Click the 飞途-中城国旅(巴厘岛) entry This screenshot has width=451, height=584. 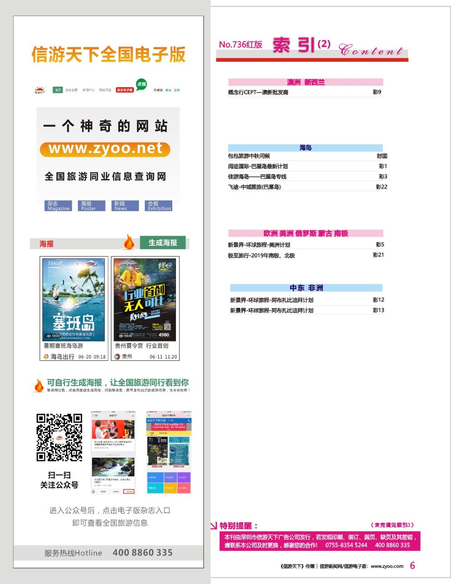pos(254,187)
